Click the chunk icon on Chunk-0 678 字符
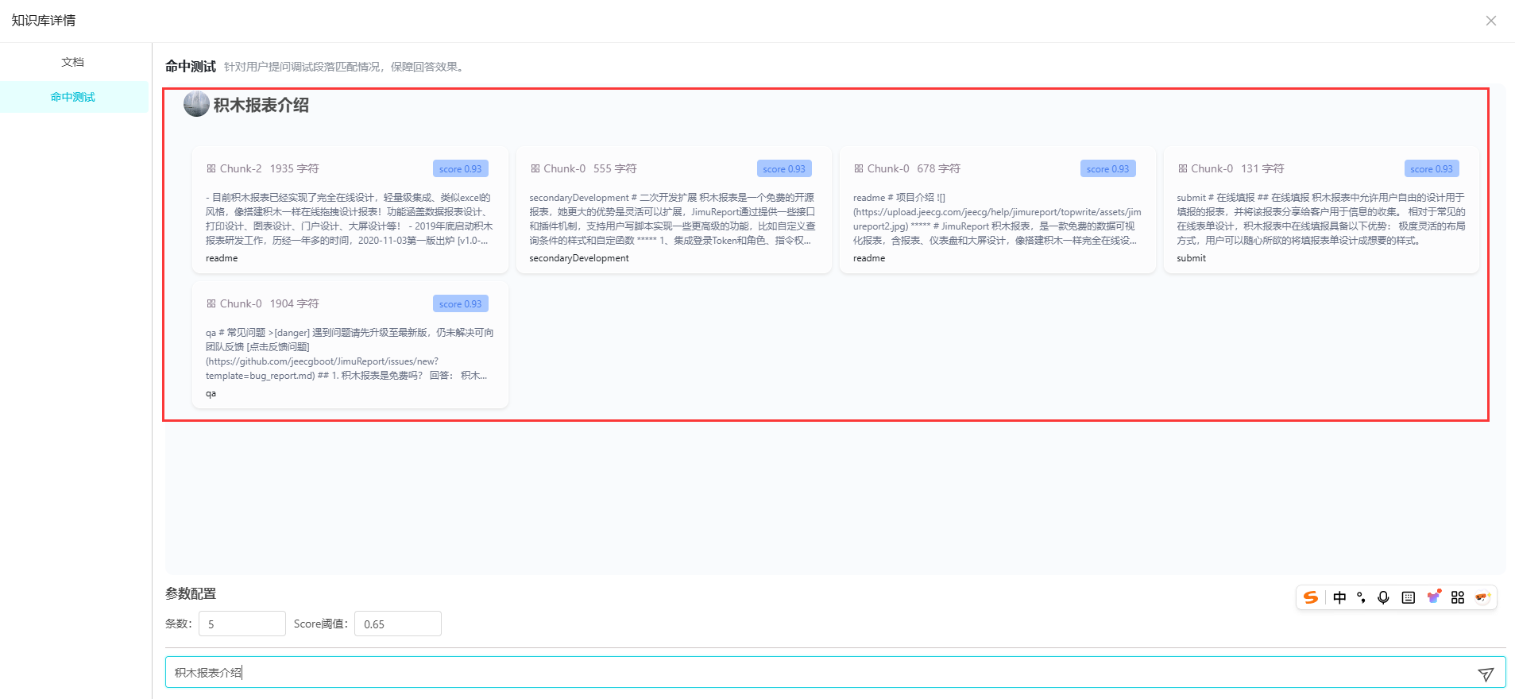Screen dimensions: 1515x699 [859, 168]
